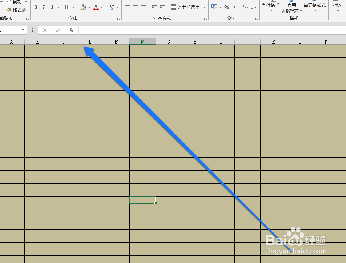Toggle underline formatting
The width and height of the screenshot is (346, 263).
[52, 7]
